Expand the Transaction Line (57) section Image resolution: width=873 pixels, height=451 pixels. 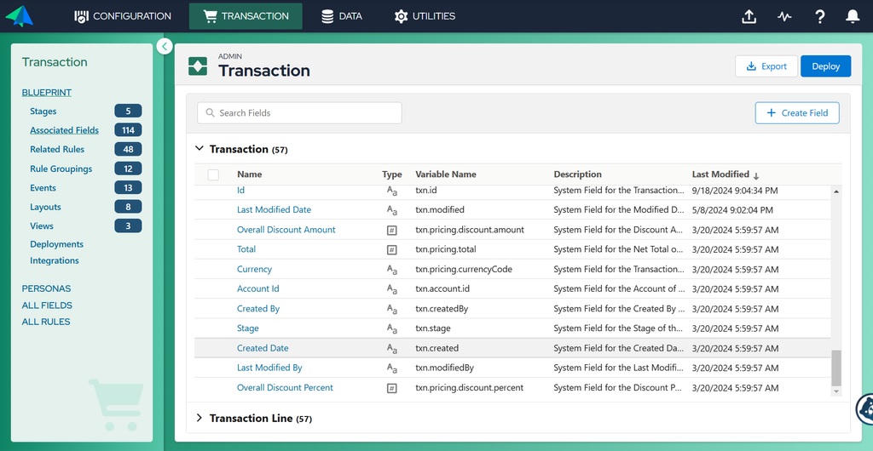click(199, 418)
